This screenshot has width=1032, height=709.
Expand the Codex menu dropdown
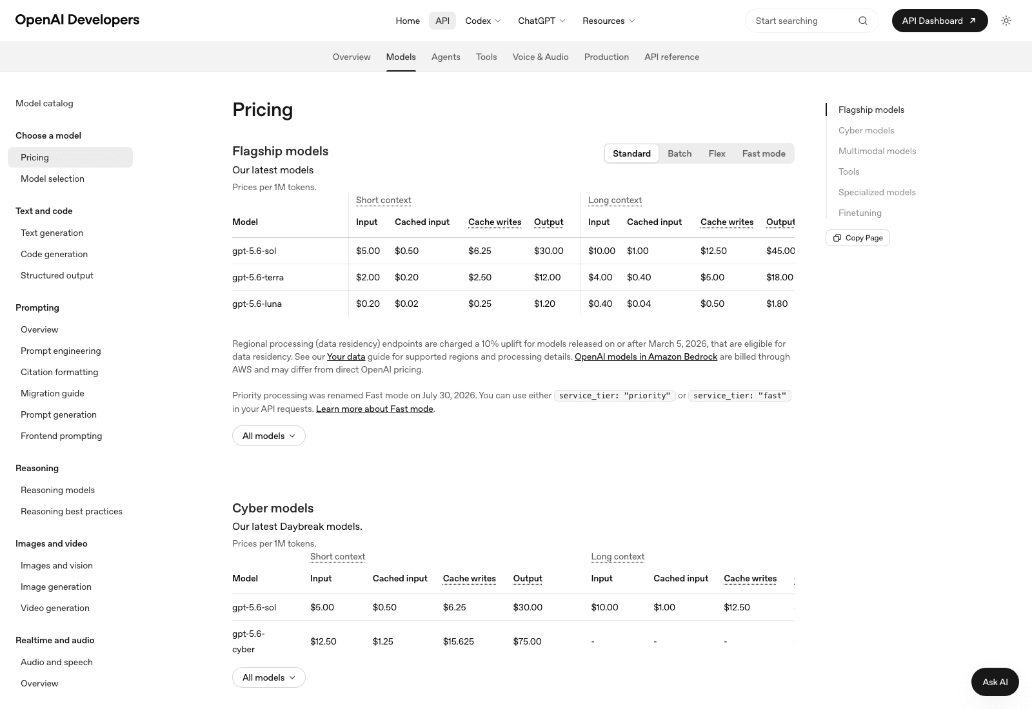coord(483,21)
